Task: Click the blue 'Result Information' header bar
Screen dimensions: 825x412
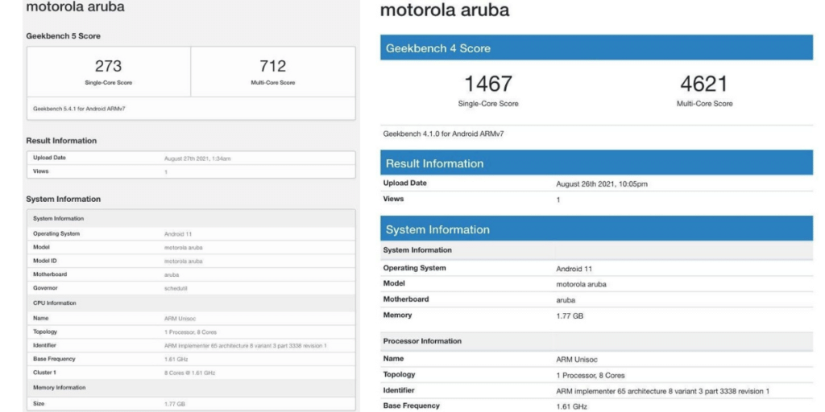Action: [x=597, y=163]
